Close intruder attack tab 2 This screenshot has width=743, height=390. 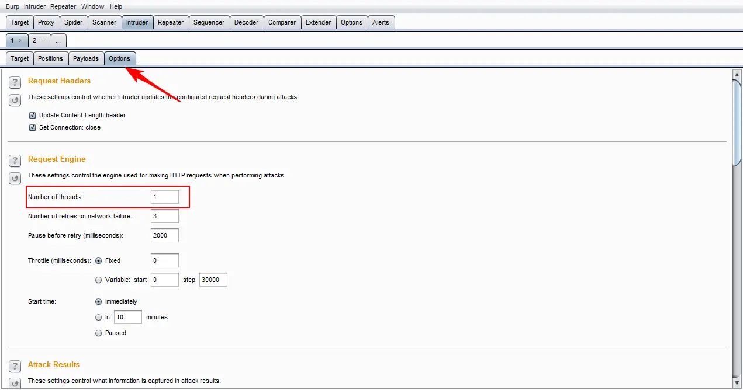click(x=43, y=40)
